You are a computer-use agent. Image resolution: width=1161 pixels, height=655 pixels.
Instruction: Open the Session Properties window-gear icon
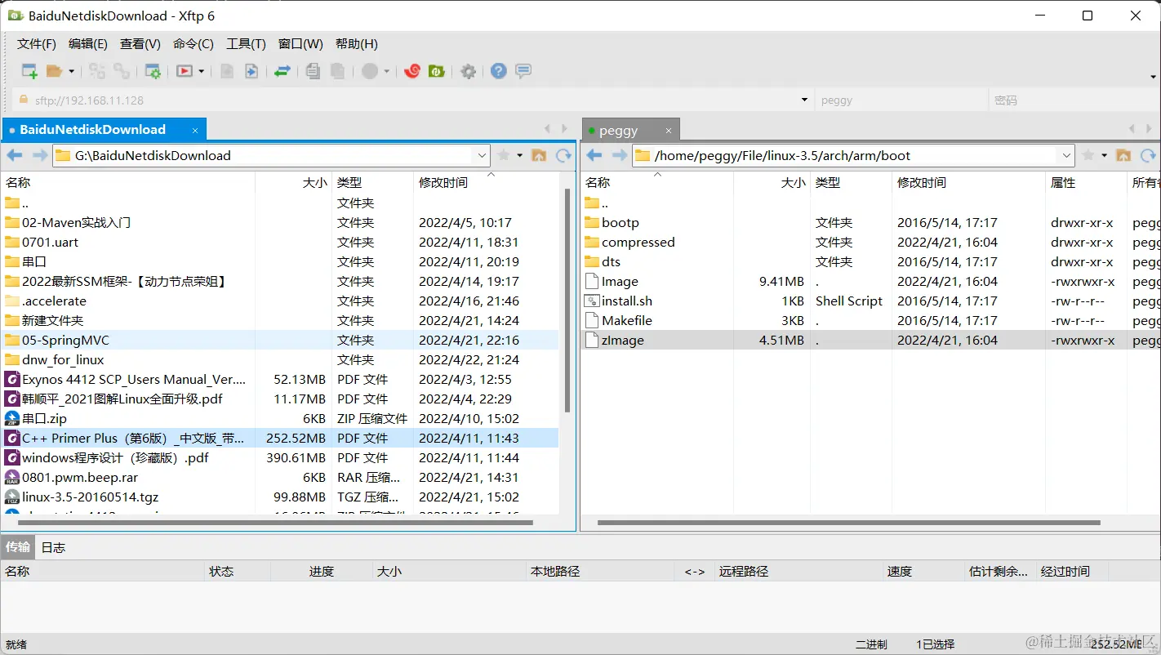click(153, 71)
